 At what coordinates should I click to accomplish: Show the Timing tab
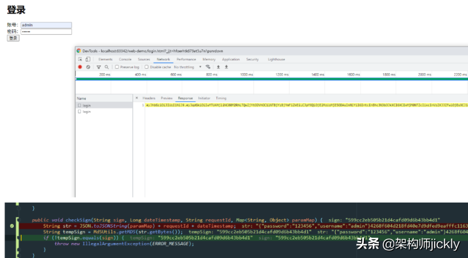[x=221, y=98]
